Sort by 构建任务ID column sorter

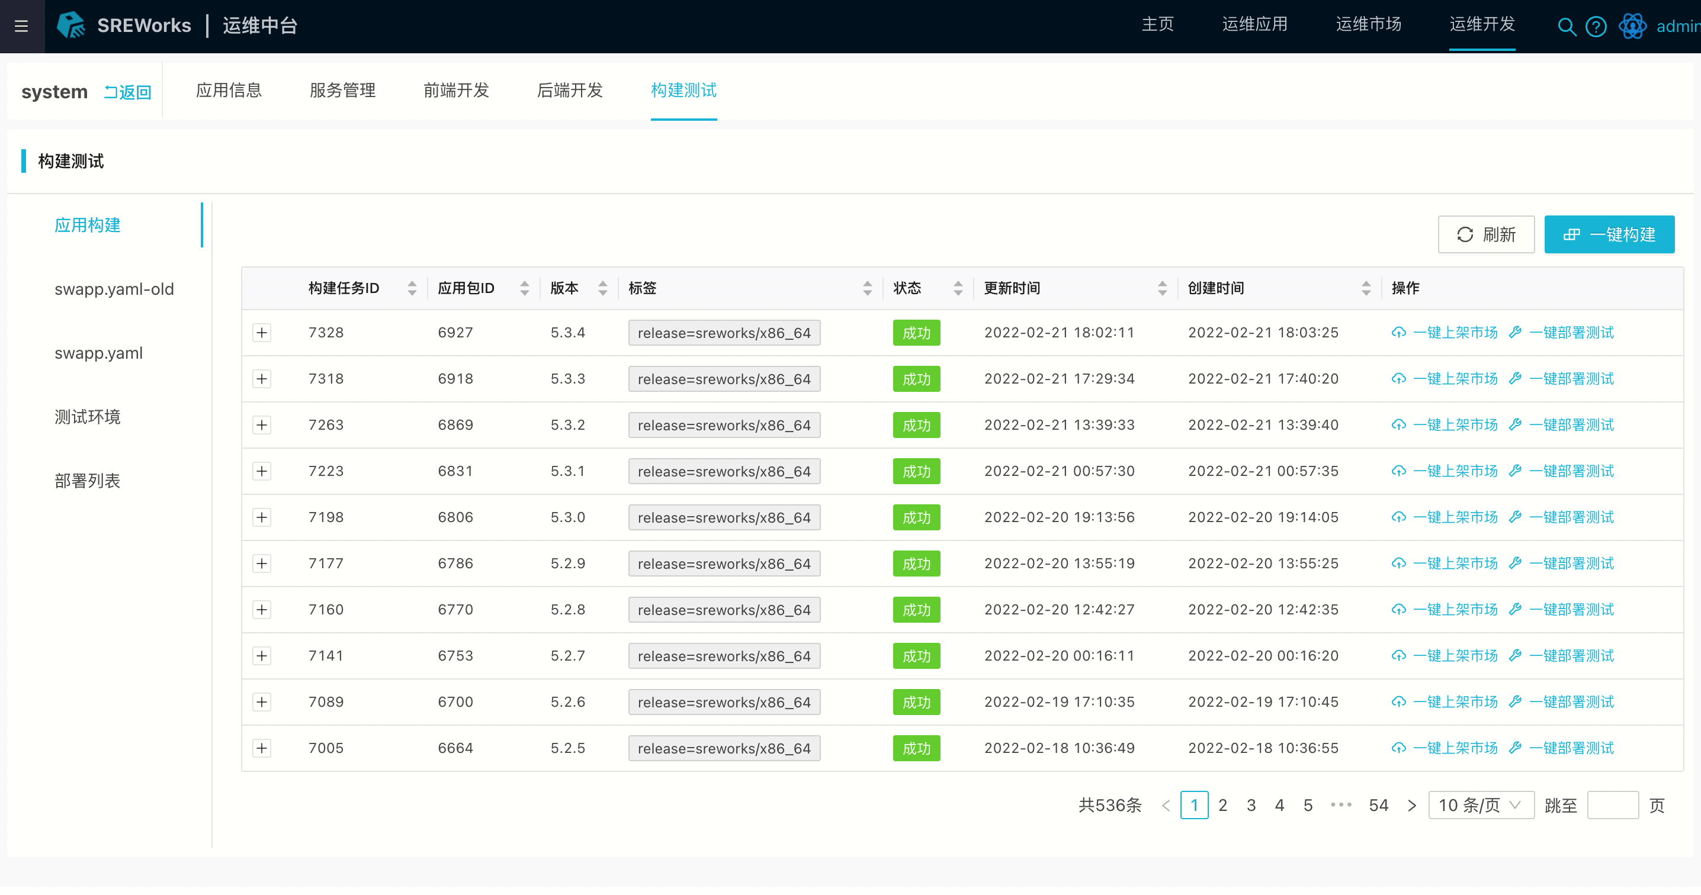point(412,288)
